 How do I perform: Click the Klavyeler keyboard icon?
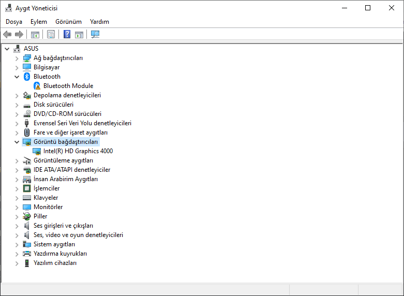[27, 198]
